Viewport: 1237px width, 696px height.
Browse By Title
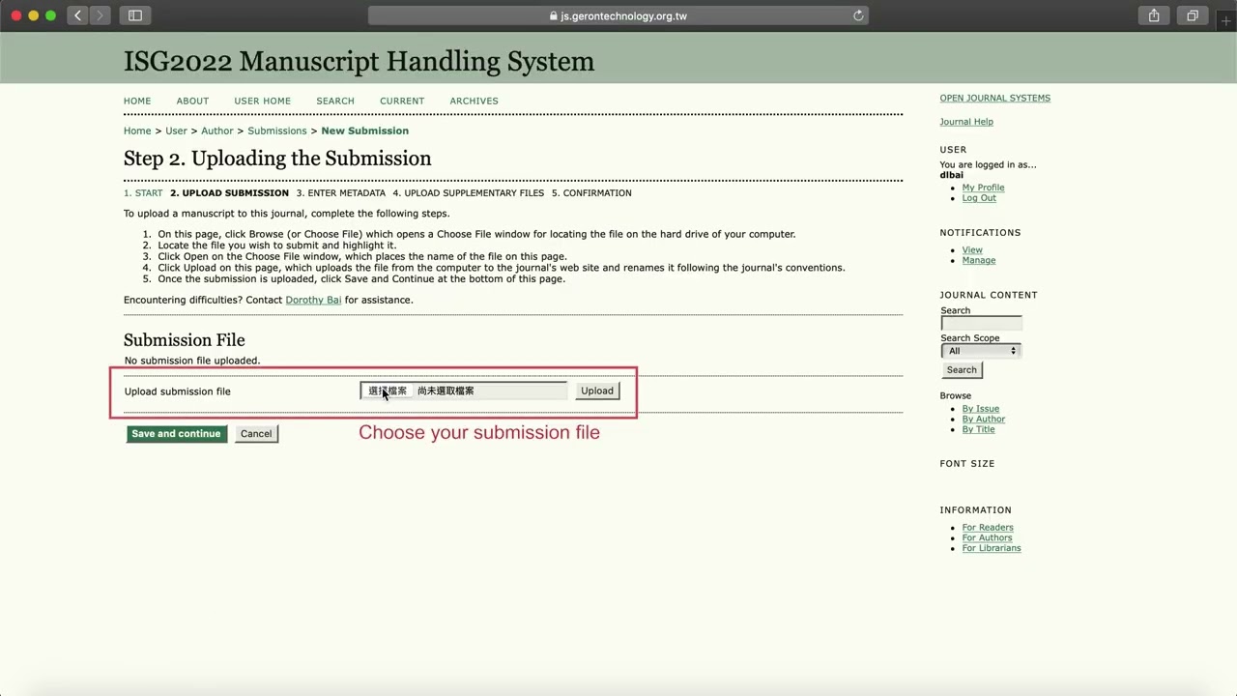[x=978, y=429]
